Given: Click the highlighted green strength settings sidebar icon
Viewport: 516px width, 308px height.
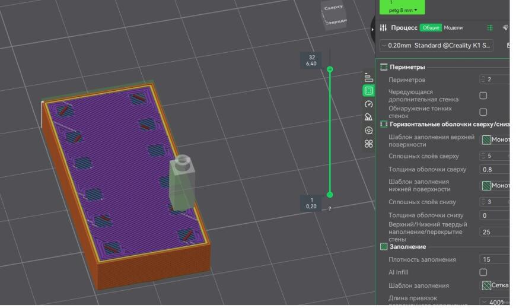Looking at the screenshot, I should (x=368, y=91).
